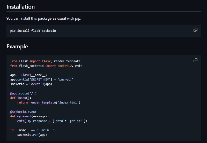Viewport: 207px width, 143px height.
Task: Click the 'def my_event(message):' line
Action: [29, 116]
